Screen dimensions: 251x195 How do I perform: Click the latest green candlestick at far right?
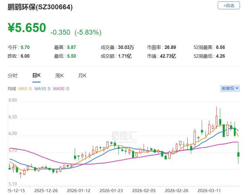coord(238,154)
